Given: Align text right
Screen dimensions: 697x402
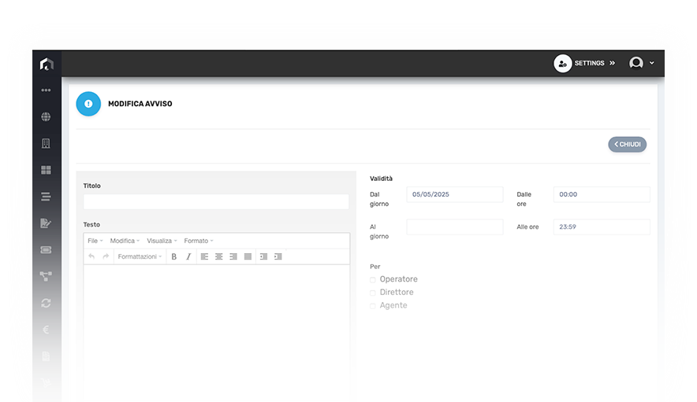Looking at the screenshot, I should click(x=233, y=256).
